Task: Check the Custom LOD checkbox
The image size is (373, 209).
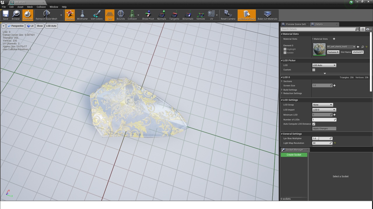Action: tap(314, 70)
